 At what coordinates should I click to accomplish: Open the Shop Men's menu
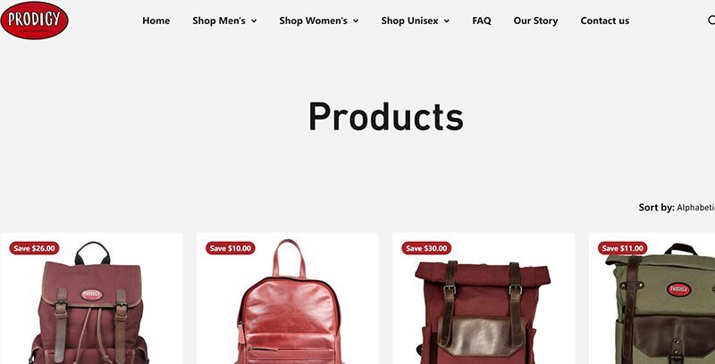click(219, 21)
